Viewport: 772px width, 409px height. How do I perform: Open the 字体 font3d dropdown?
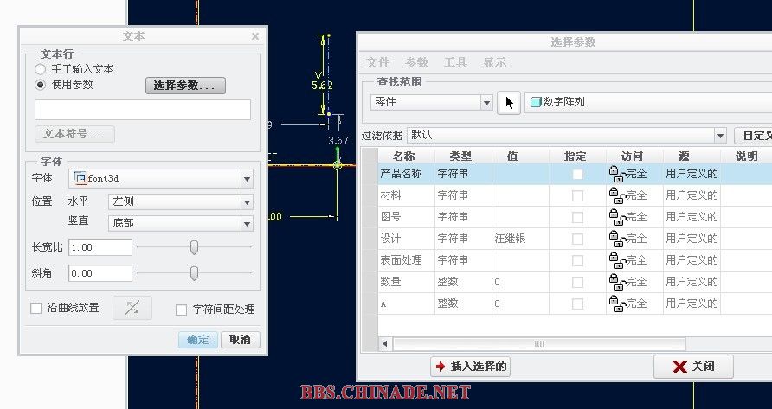(247, 179)
